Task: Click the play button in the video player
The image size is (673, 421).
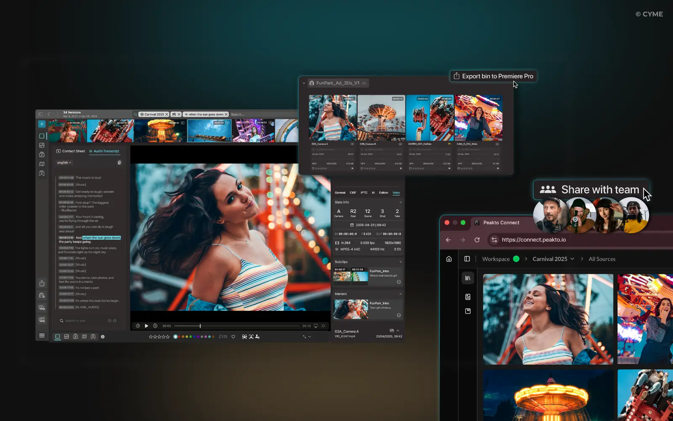Action: [x=146, y=326]
